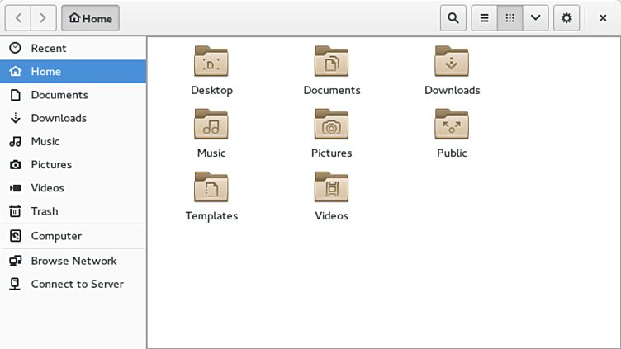Open the search magnifier button
Image resolution: width=621 pixels, height=349 pixels.
click(453, 18)
